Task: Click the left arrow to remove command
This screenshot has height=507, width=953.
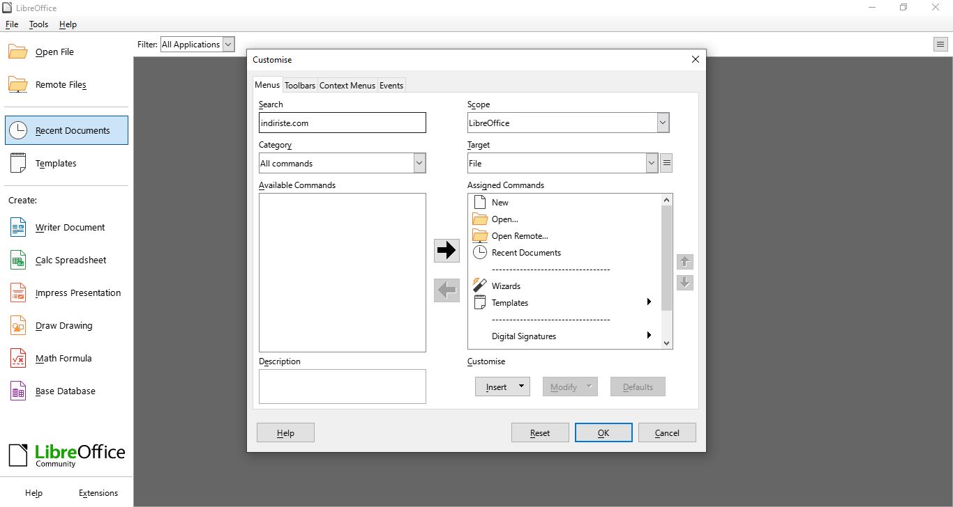Action: [447, 290]
